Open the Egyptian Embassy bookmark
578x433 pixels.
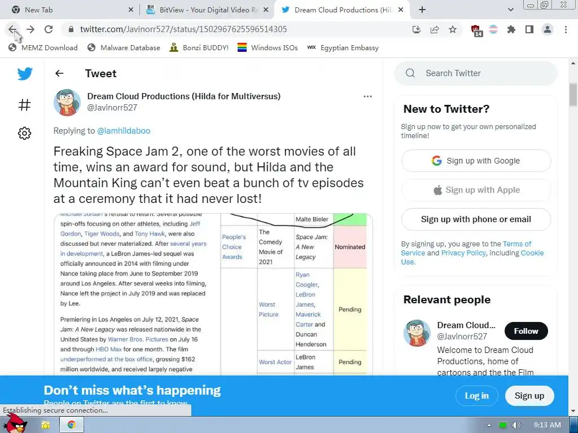point(343,47)
